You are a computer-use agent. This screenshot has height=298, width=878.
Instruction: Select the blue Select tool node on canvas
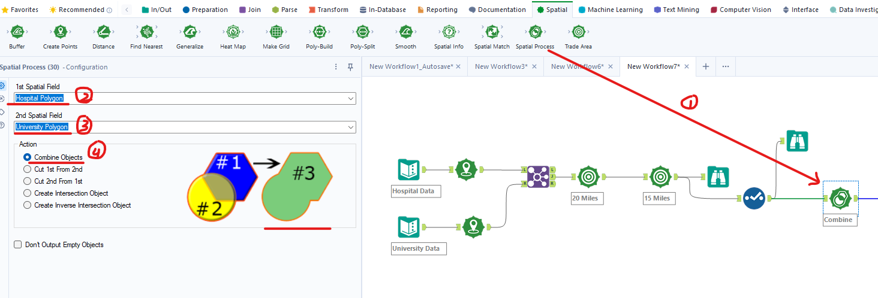pos(754,198)
